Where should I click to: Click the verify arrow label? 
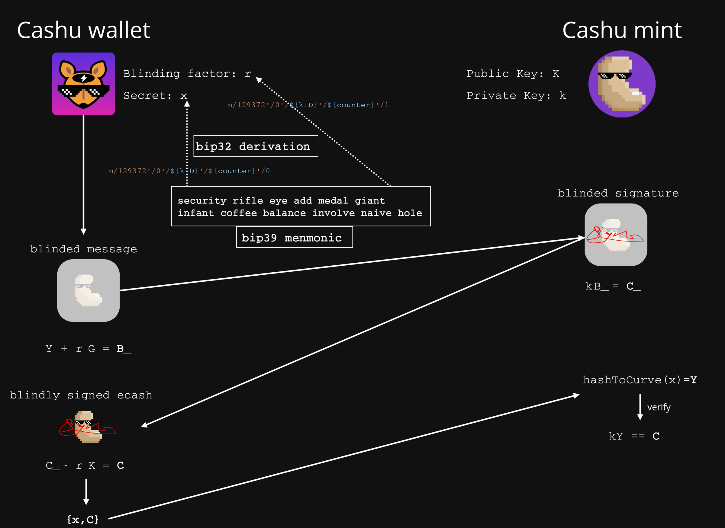pyautogui.click(x=659, y=407)
